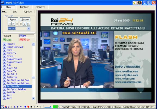Click the volume slider in status bar
The width and height of the screenshot is (157, 109).
pos(48,107)
